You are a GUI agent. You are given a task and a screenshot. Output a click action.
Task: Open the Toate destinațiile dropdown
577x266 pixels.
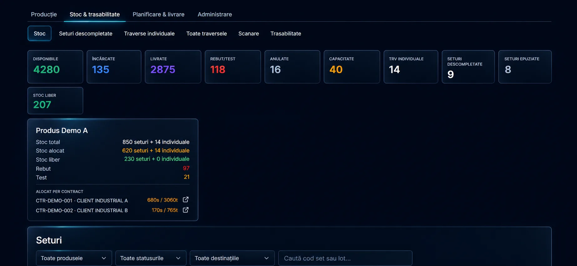[232, 258]
